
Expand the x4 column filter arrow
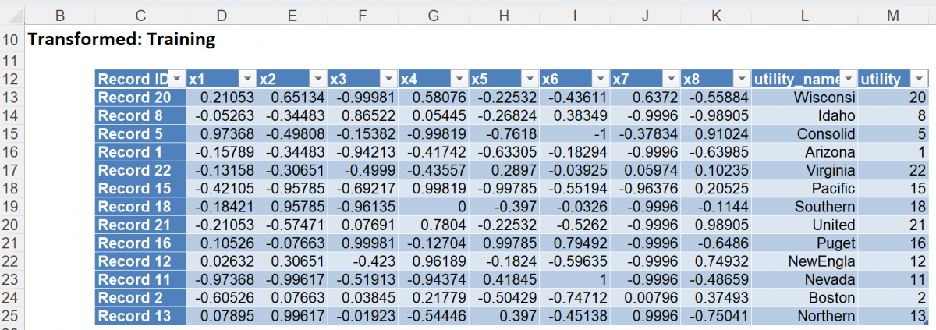click(x=459, y=79)
